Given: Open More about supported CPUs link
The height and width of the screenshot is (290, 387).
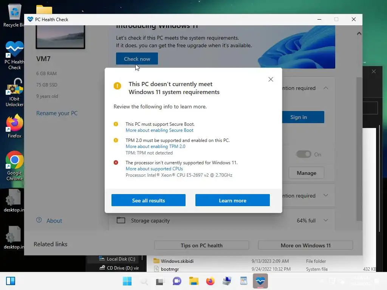Looking at the screenshot, I should click(x=154, y=169).
